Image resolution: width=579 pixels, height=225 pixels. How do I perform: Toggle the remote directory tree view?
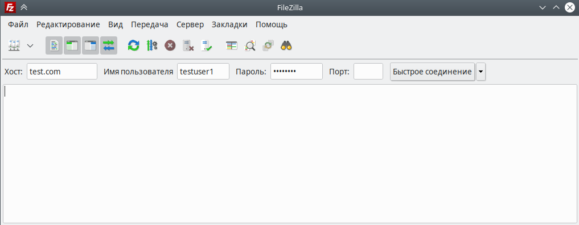tap(91, 45)
